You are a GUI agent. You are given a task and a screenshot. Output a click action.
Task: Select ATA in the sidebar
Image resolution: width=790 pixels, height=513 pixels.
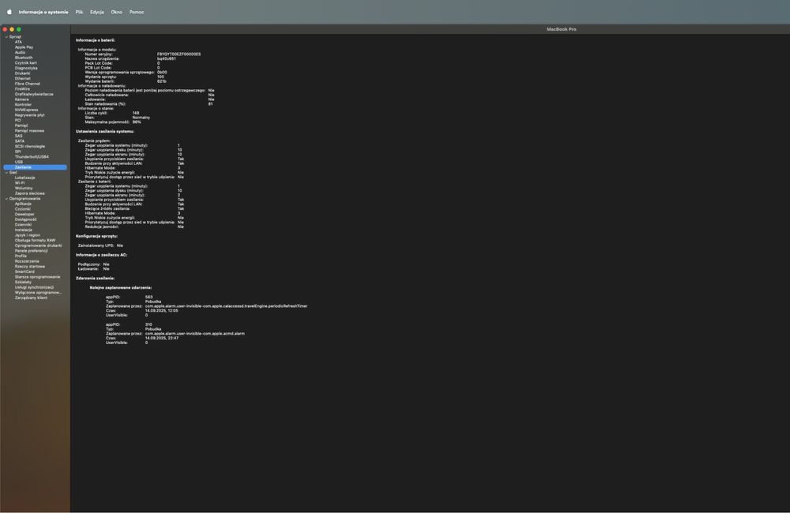coord(18,42)
